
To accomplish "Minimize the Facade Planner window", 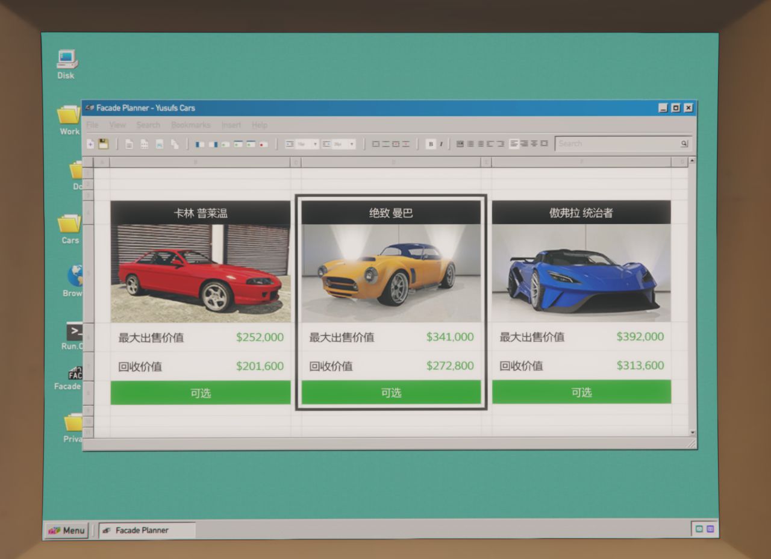I will 663,108.
